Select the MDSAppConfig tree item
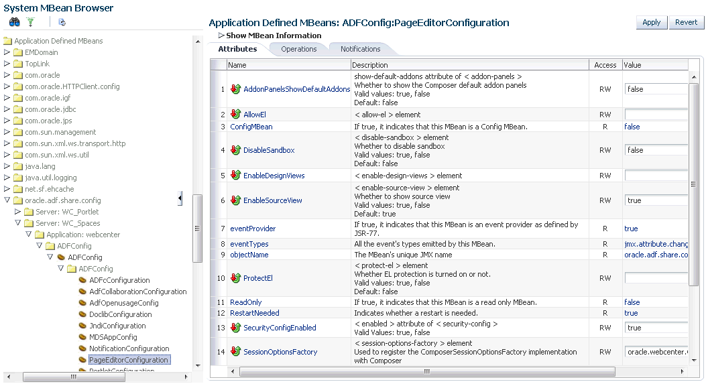Image resolution: width=706 pixels, height=384 pixels. pos(113,337)
